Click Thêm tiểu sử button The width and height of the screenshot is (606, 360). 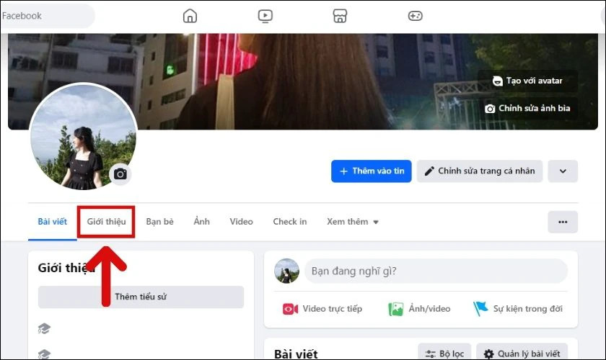141,297
